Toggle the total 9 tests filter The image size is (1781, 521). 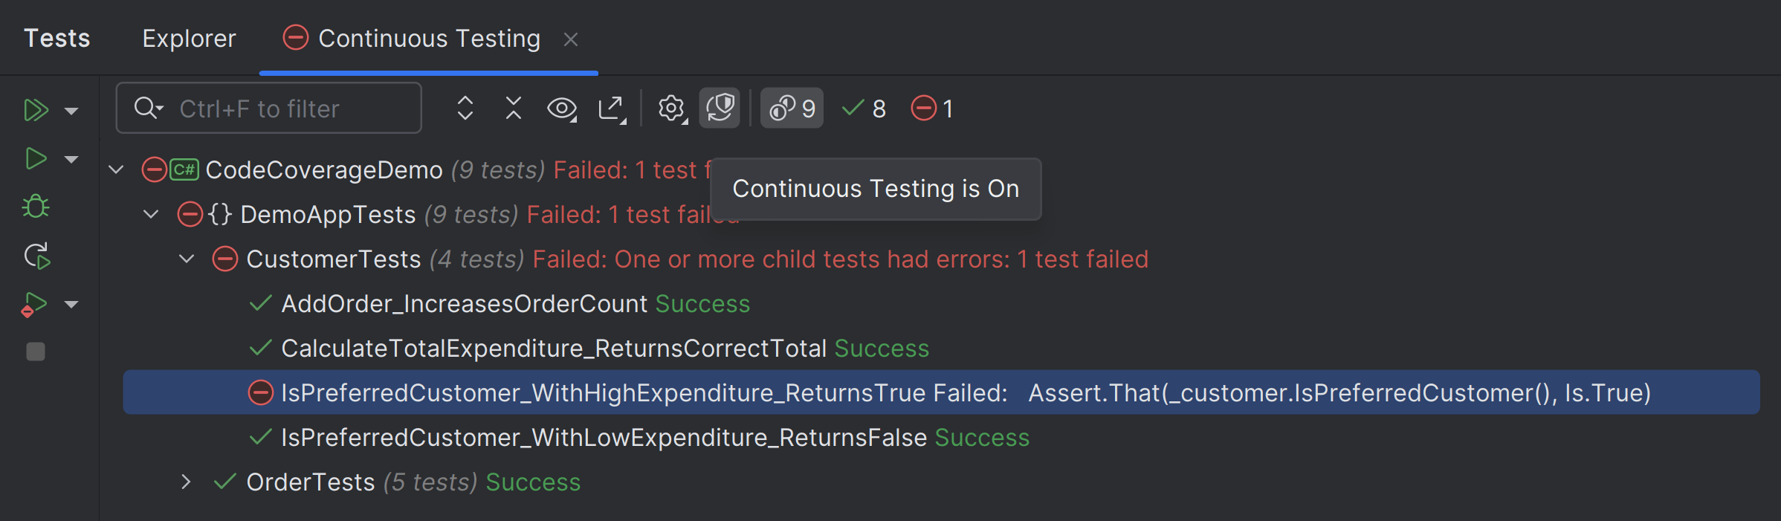[x=792, y=109]
